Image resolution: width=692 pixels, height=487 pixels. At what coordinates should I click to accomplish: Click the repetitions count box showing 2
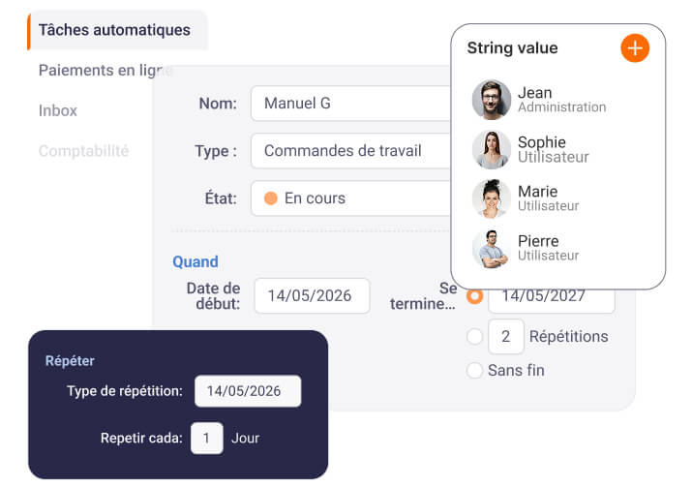click(506, 337)
